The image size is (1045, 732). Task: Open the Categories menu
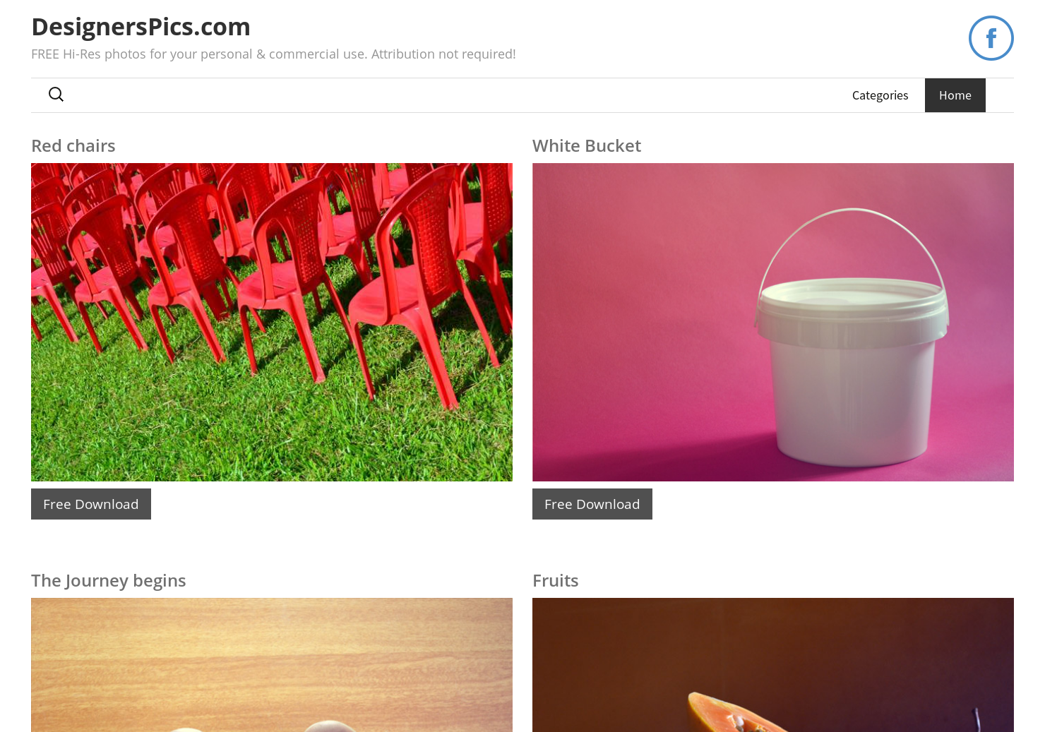click(880, 95)
